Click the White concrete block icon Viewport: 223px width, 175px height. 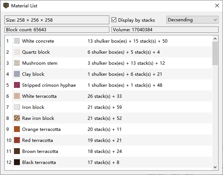[17, 41]
